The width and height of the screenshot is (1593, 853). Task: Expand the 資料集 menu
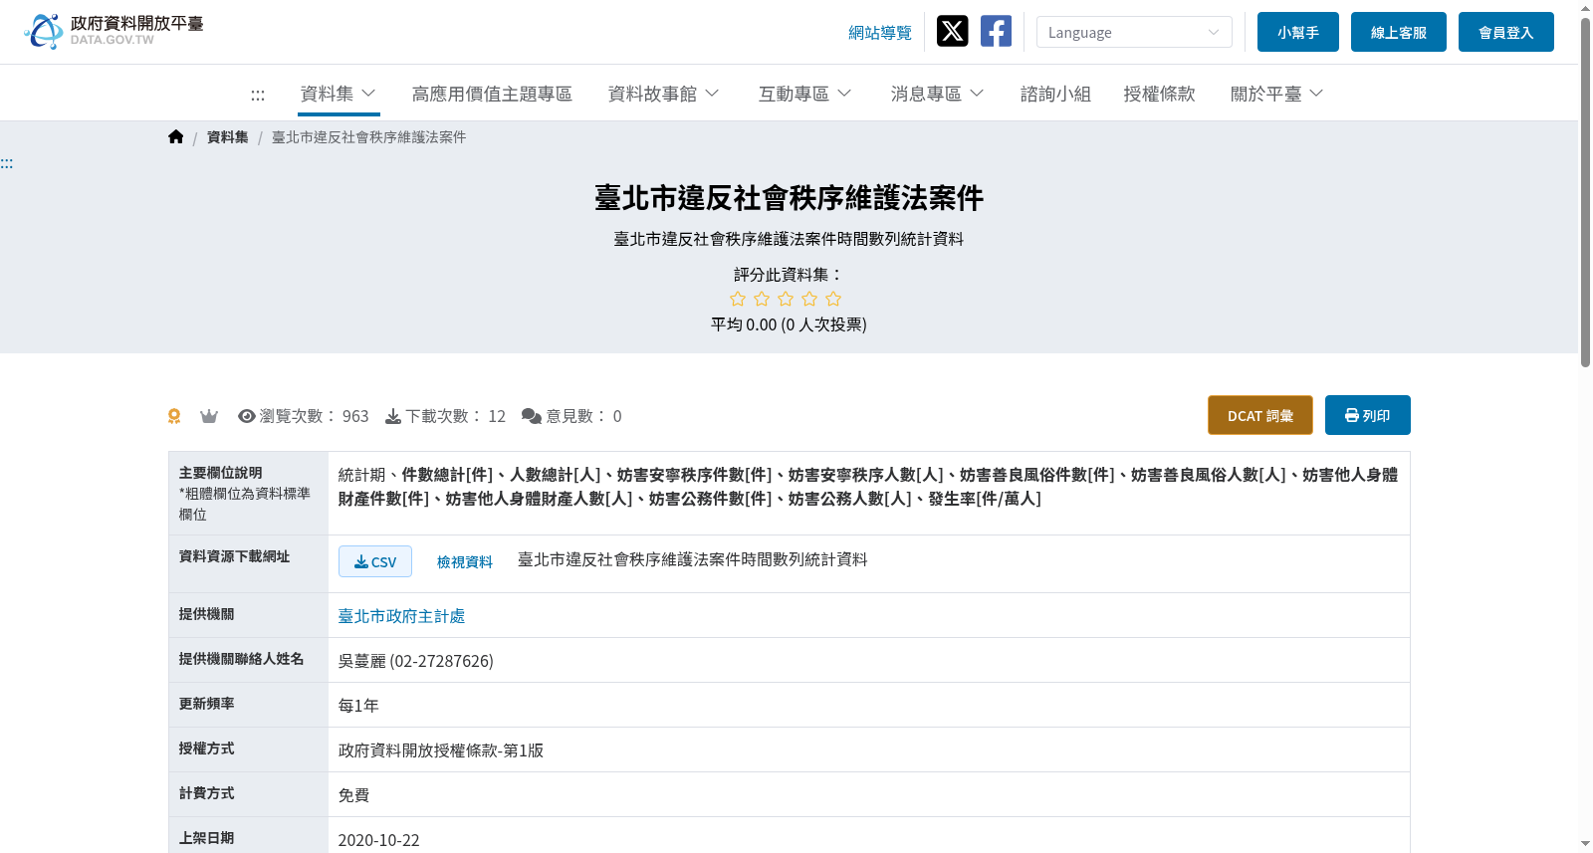click(339, 94)
